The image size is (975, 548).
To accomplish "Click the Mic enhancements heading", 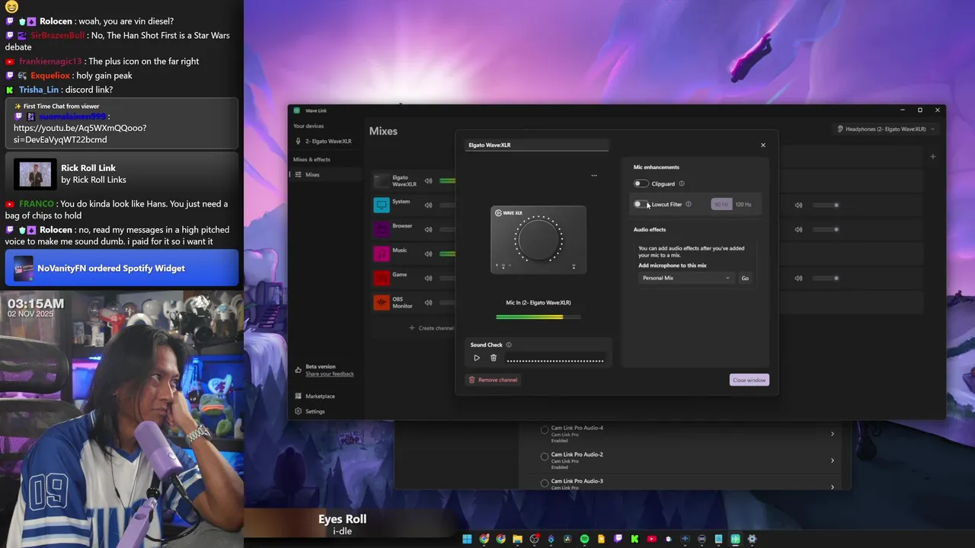I will pyautogui.click(x=657, y=167).
